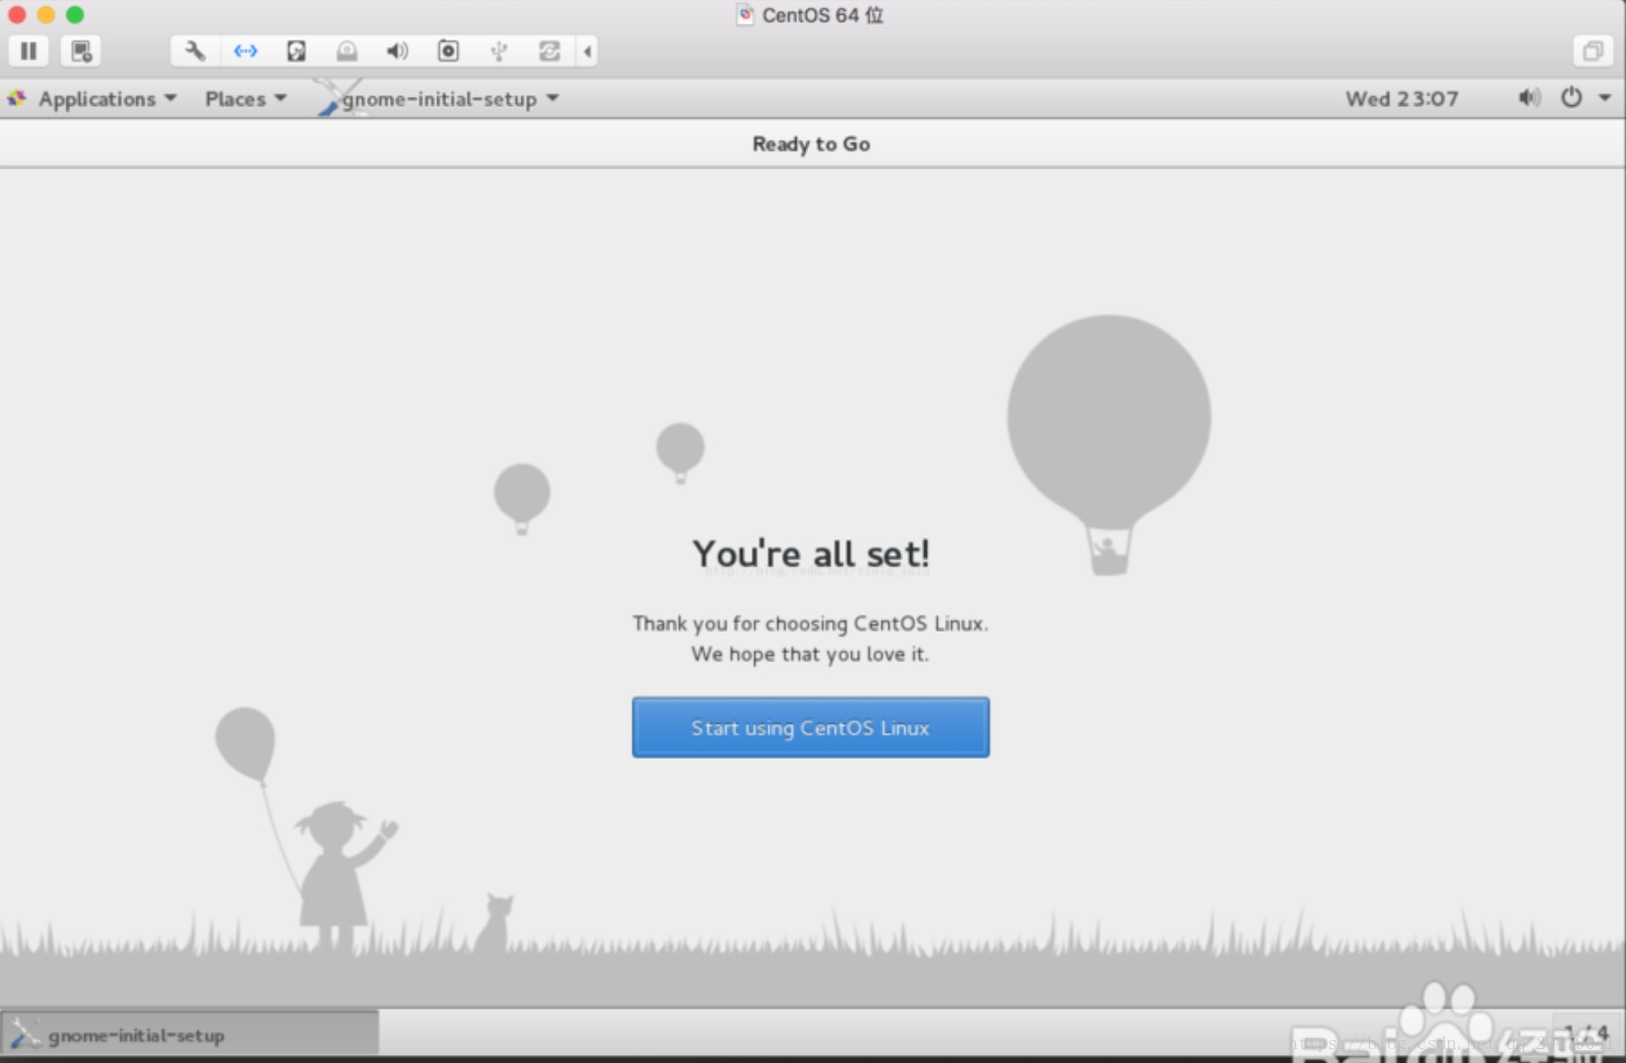This screenshot has width=1626, height=1063.
Task: Click the VM toolbar sound icon
Action: [x=398, y=51]
